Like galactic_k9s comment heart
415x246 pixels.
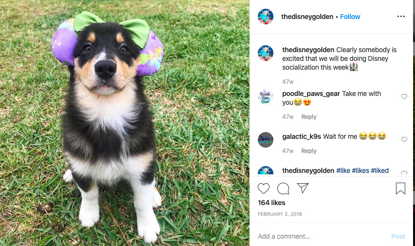pyautogui.click(x=404, y=139)
